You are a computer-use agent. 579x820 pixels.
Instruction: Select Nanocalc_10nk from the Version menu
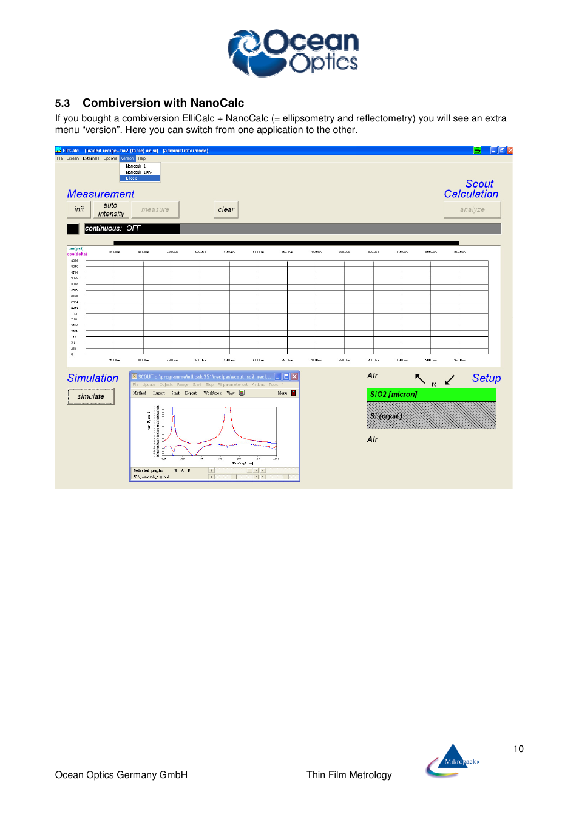pos(140,172)
